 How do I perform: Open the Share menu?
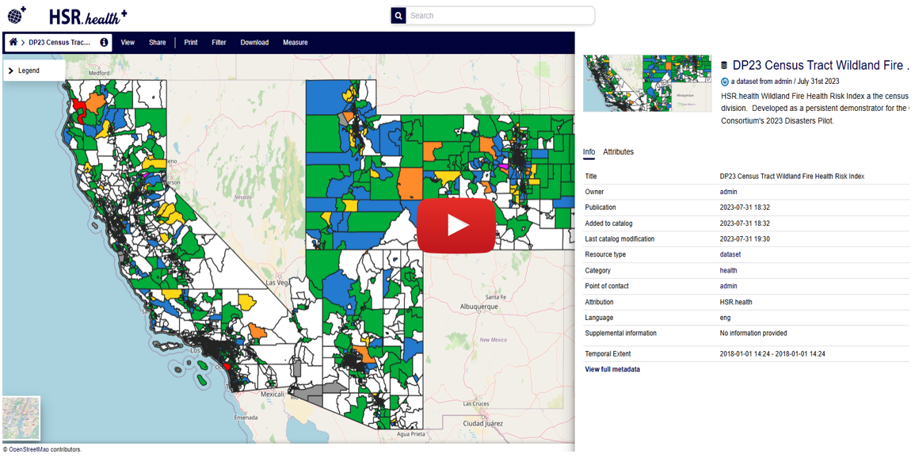(157, 43)
